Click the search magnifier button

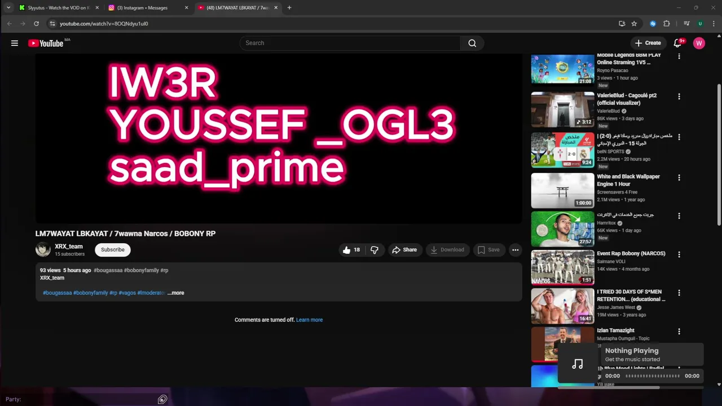pos(472,43)
